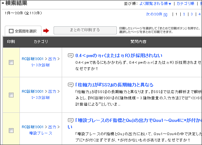Screen dimensions: 202x145
Task: Open RC診断2001 category in 増設ブレース row
Action: tap(33, 127)
